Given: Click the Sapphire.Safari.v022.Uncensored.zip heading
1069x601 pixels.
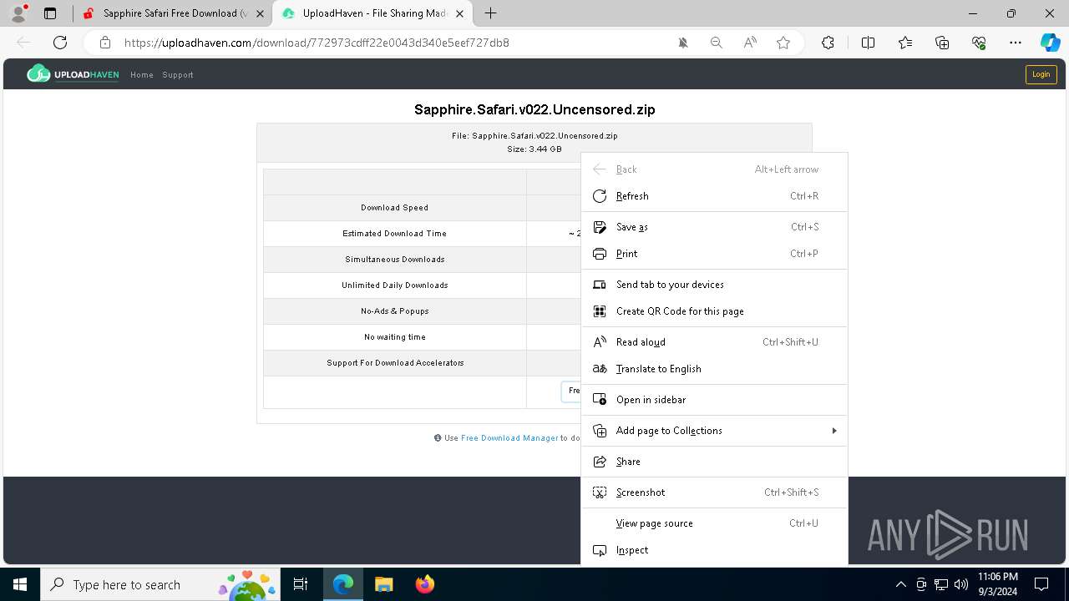Looking at the screenshot, I should 534,109.
